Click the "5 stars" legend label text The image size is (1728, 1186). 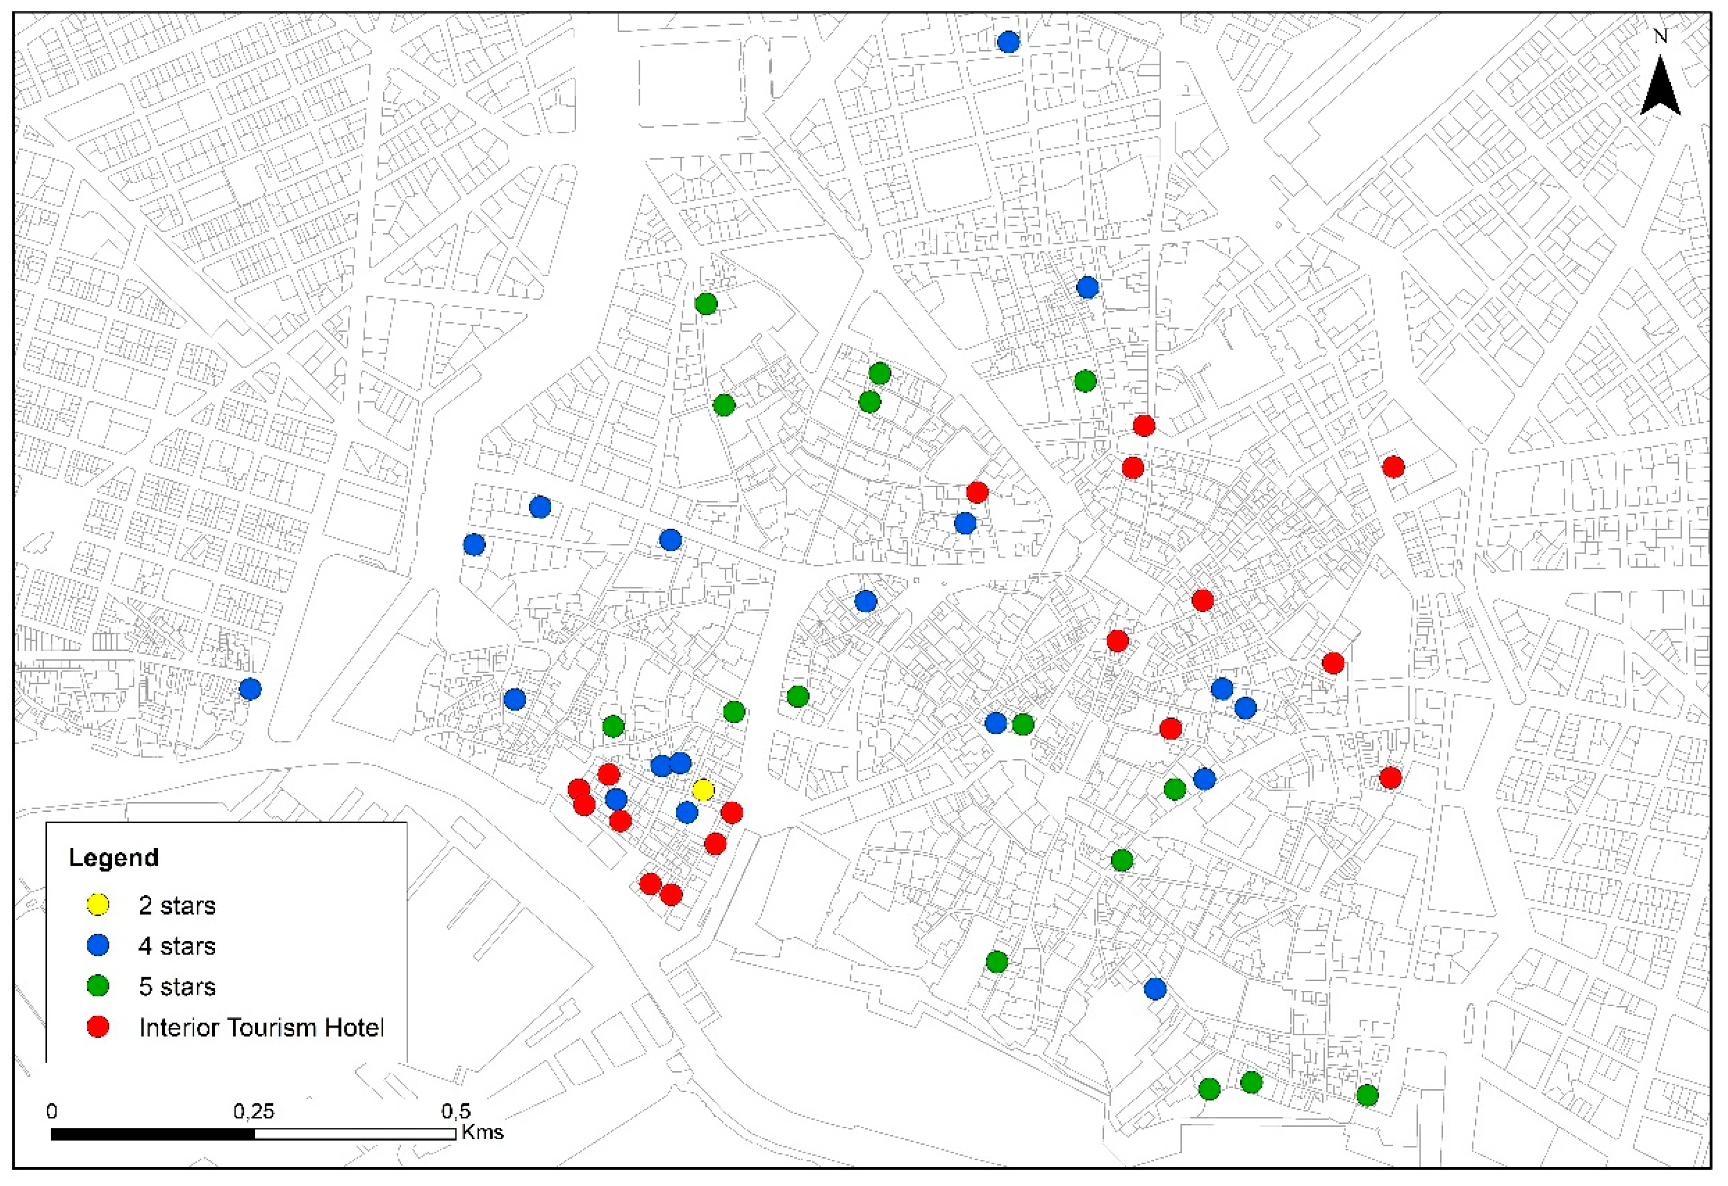177,986
